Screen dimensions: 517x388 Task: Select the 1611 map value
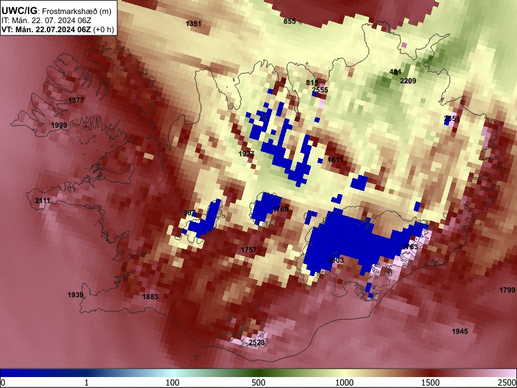pos(335,160)
